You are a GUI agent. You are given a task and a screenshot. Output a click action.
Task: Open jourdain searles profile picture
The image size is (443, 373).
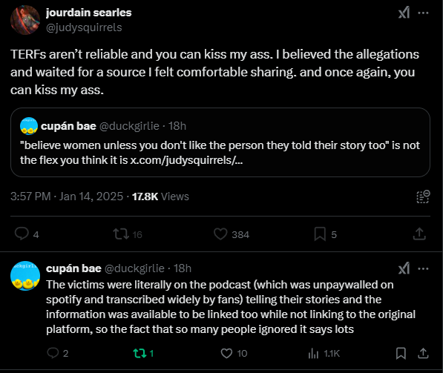coord(25,20)
